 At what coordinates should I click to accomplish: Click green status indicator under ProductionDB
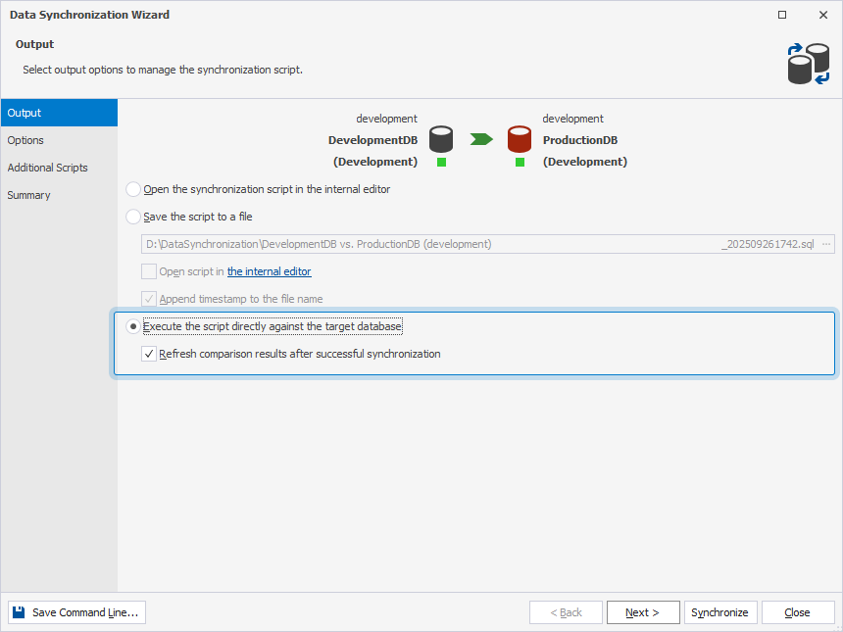[x=519, y=162]
